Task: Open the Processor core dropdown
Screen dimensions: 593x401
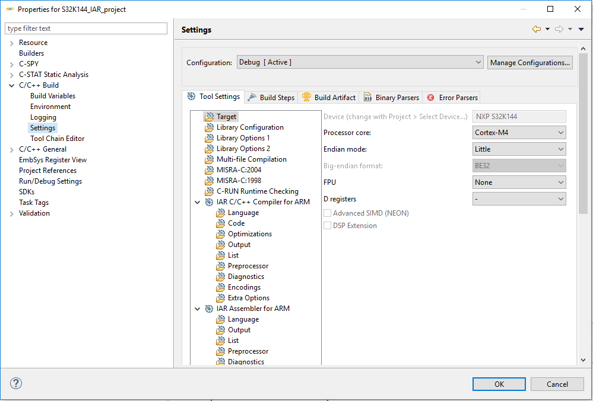Action: coord(519,133)
